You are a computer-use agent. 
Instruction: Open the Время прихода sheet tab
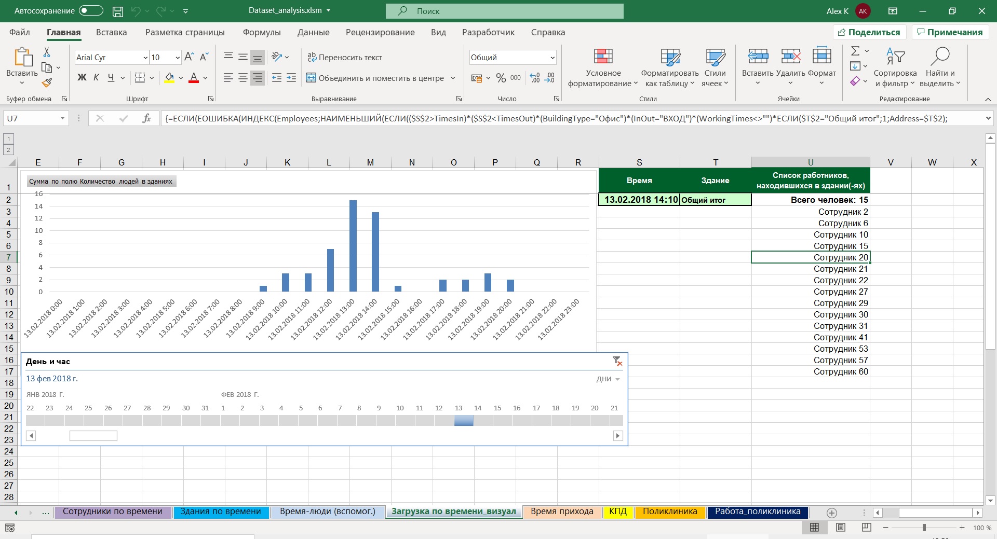click(x=562, y=512)
